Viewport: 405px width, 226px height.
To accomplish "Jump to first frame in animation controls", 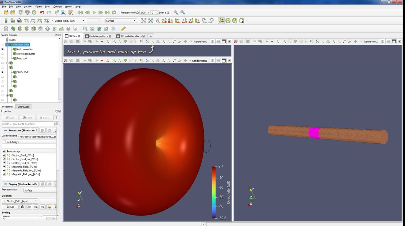I will (x=81, y=12).
